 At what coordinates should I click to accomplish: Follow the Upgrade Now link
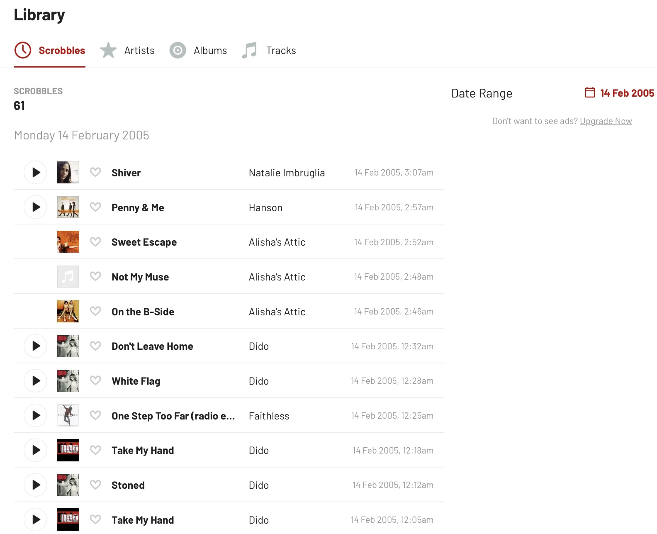606,121
